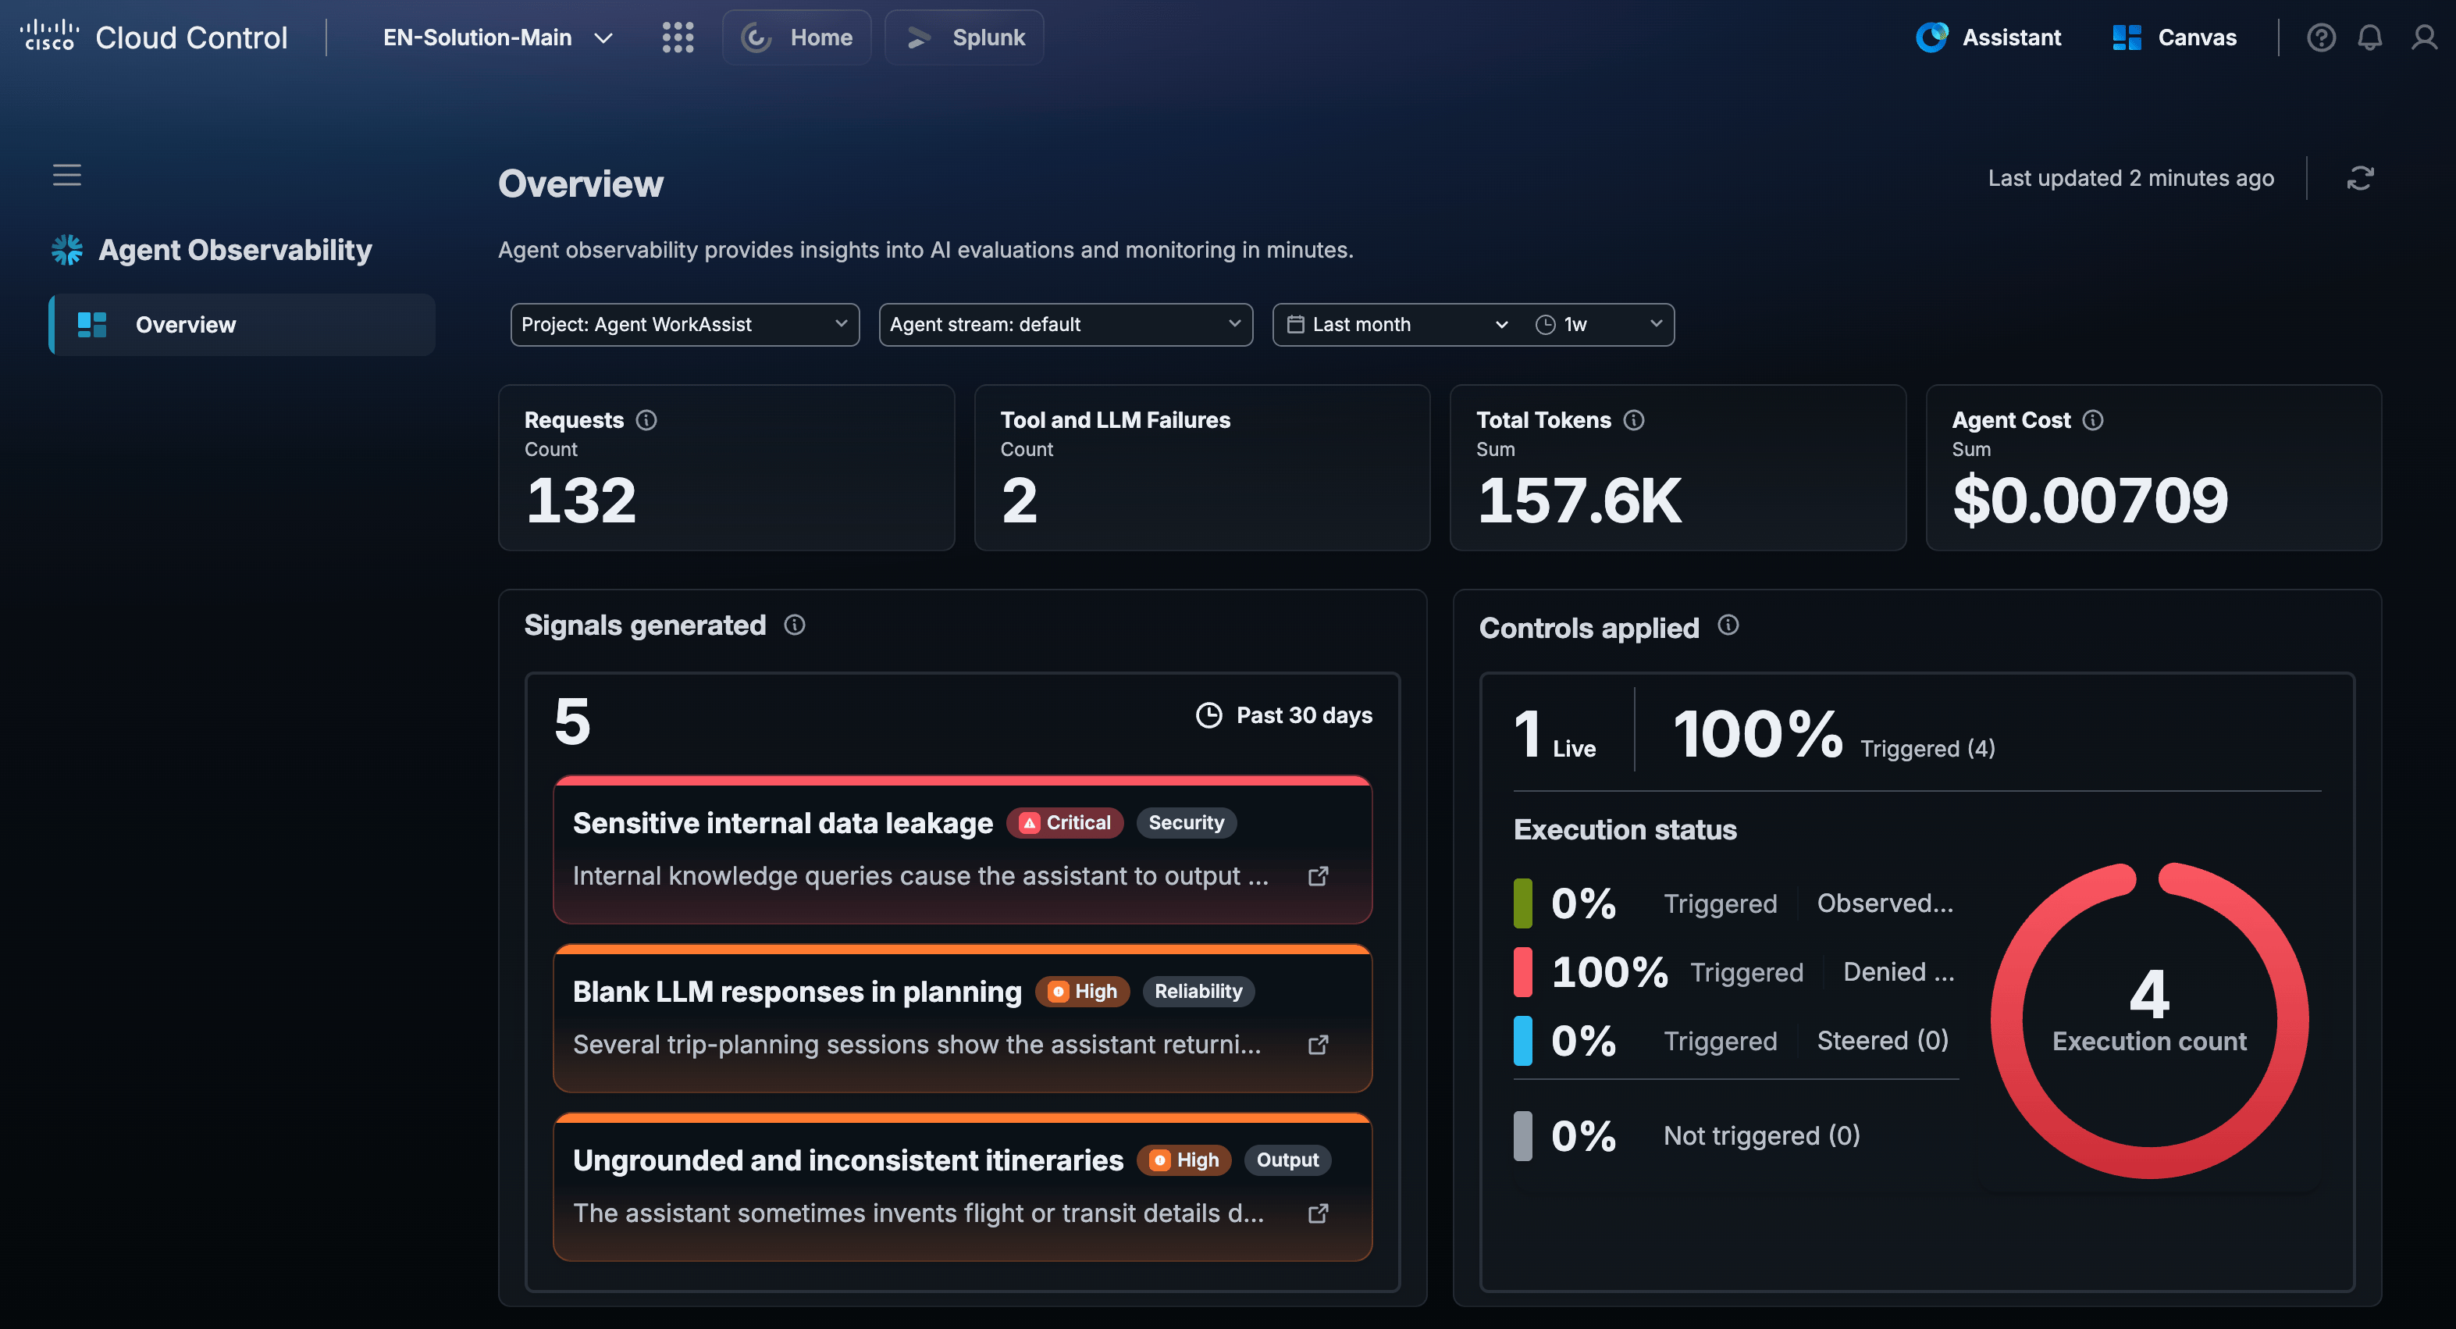The width and height of the screenshot is (2456, 1329).
Task: Open Blank LLM responses in planning signal
Action: click(962, 1018)
